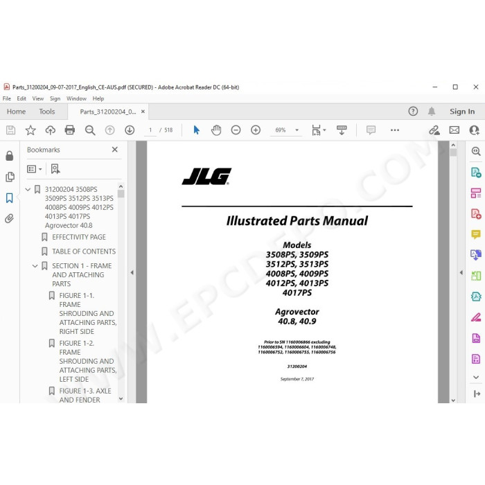485x485 pixels.
Task: Expand the right tools pane arrow-bar icon
Action: (477, 394)
